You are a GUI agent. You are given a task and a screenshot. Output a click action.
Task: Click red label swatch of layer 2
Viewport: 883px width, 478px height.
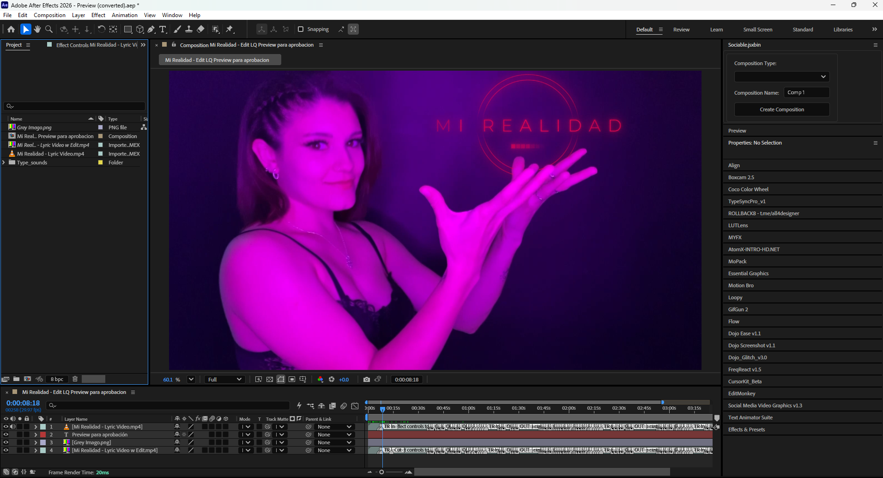tap(43, 435)
